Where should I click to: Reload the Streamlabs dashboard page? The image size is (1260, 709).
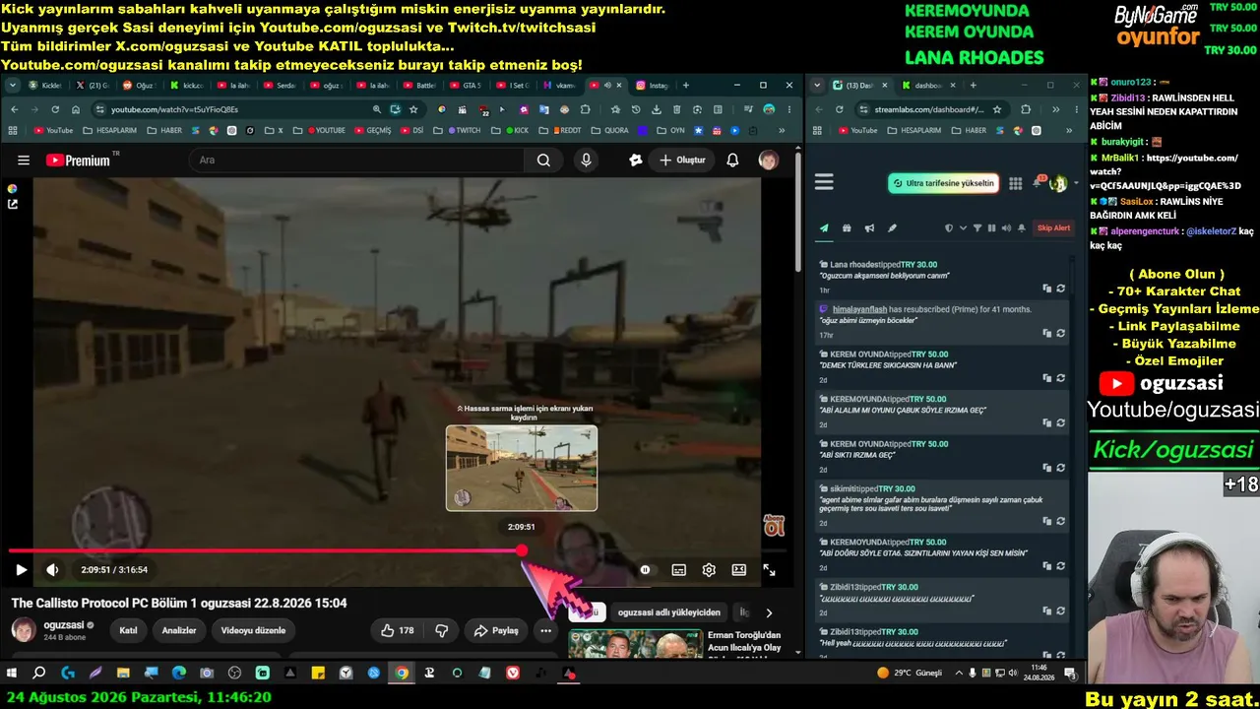tap(839, 109)
